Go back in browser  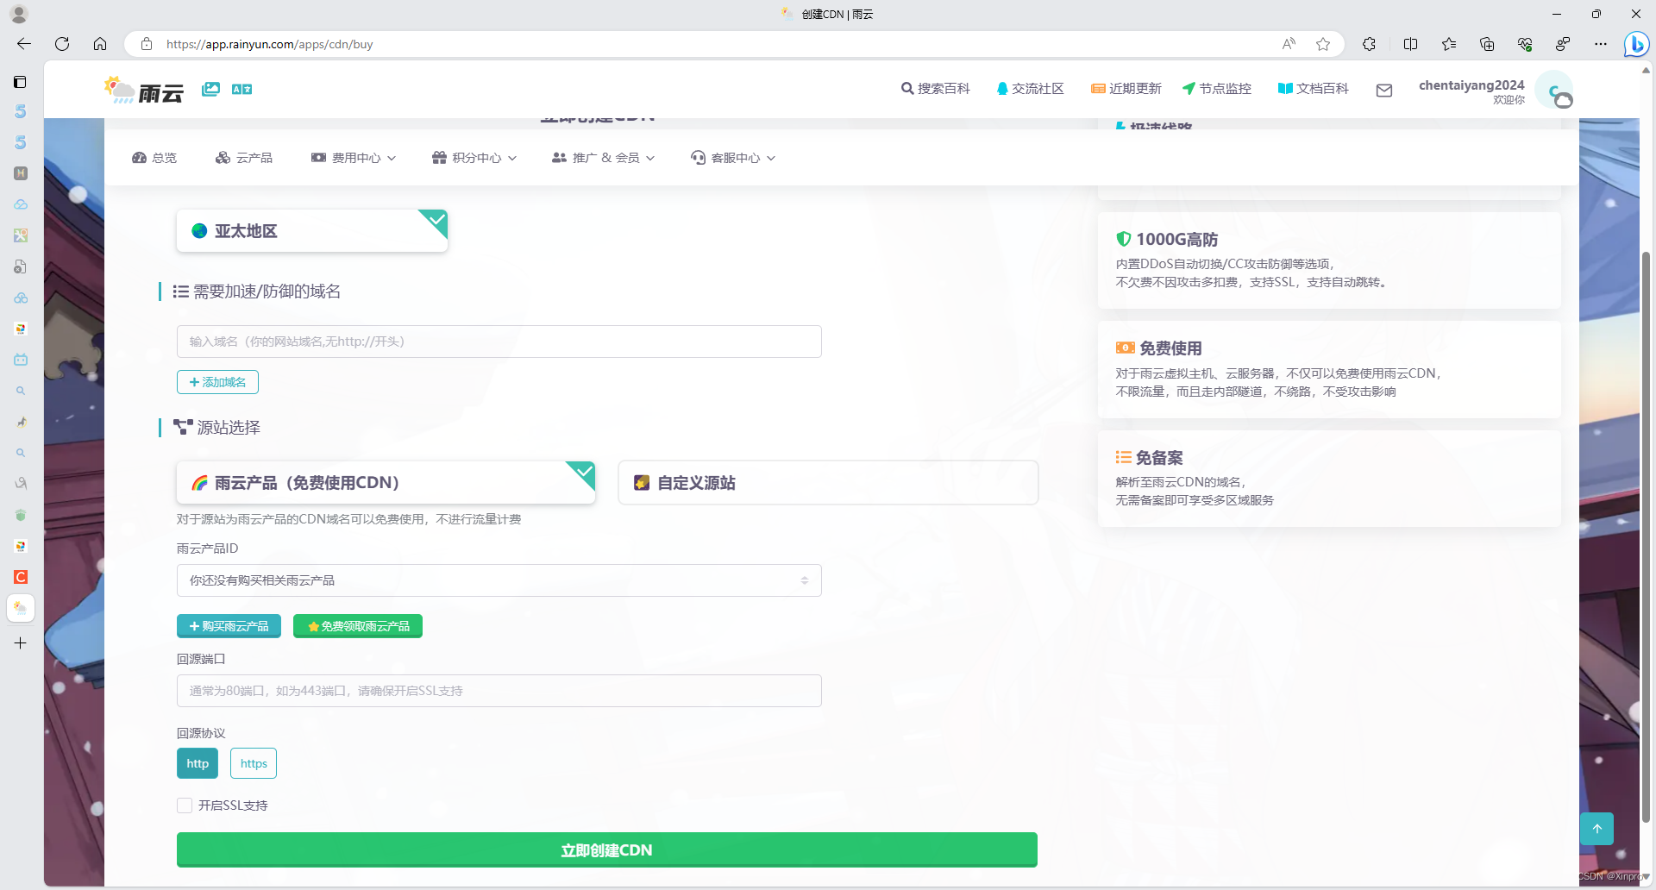point(24,44)
